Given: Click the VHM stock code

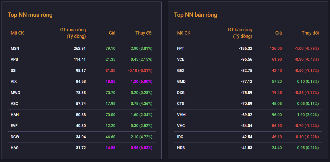Looking at the screenshot, I should coord(181,115).
